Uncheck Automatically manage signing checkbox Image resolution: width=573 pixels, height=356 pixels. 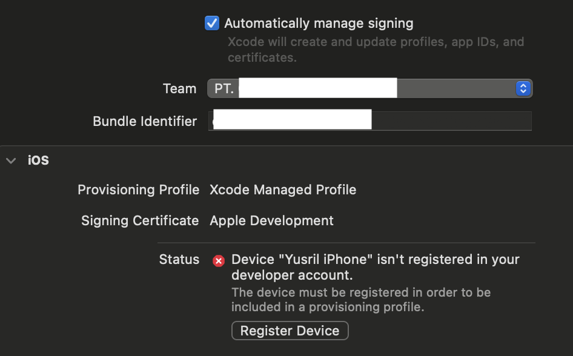211,24
